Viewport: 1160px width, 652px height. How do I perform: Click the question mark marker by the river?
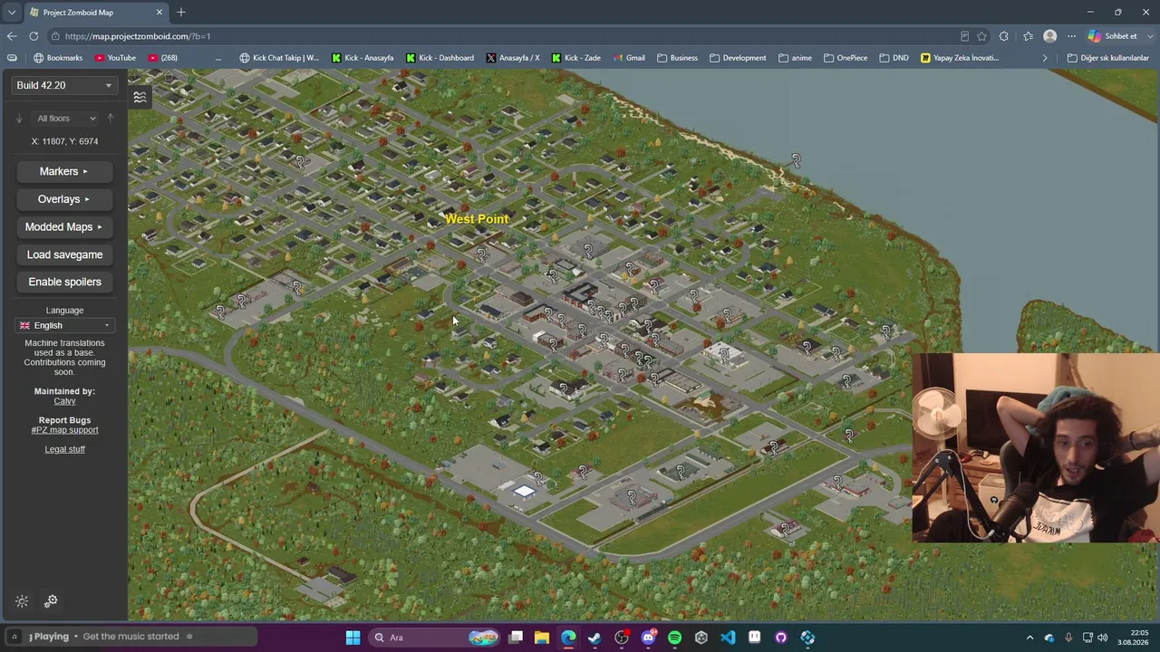pyautogui.click(x=796, y=160)
